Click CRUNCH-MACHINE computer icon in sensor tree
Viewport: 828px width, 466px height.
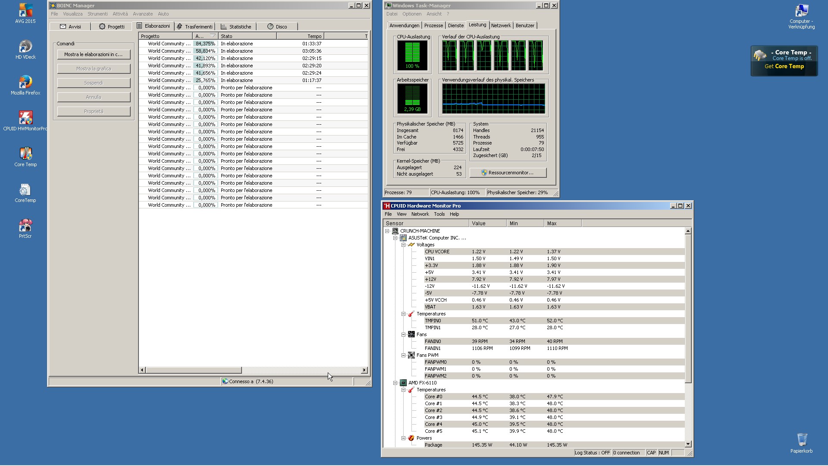395,231
